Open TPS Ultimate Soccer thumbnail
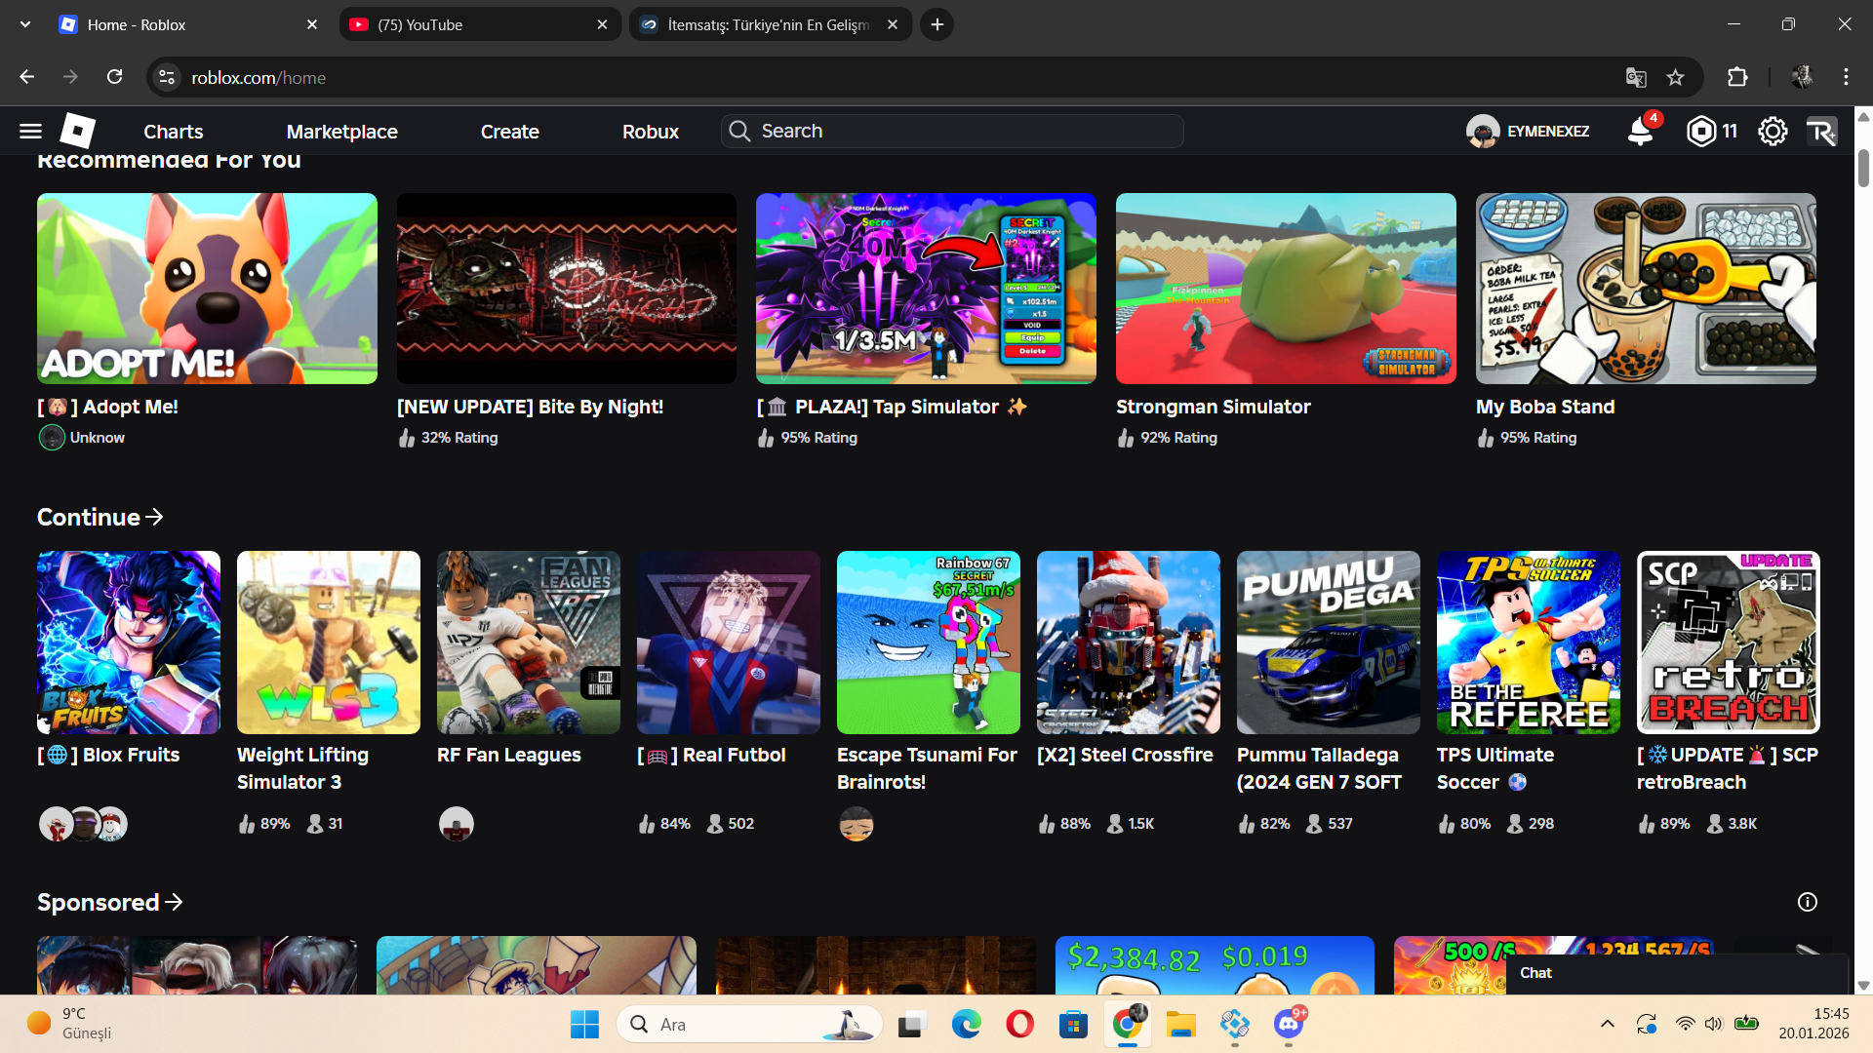The width and height of the screenshot is (1873, 1053). coord(1529,643)
